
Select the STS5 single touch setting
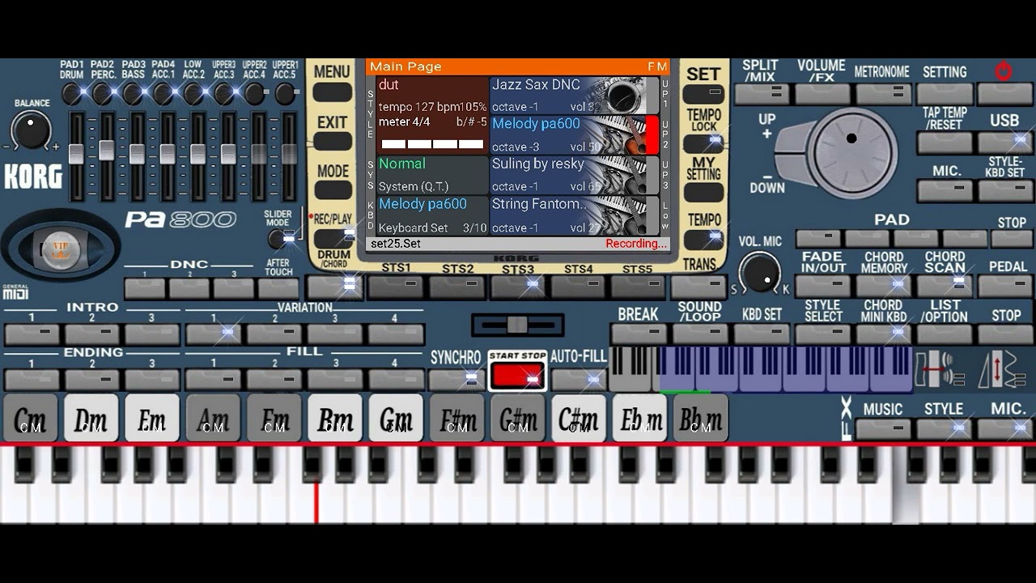click(639, 286)
